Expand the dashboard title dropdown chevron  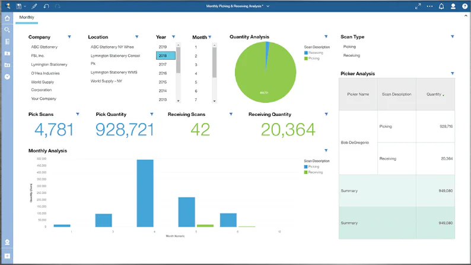268,6
